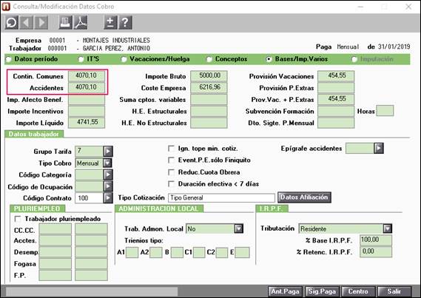Go to previous record with left arrow icon
This screenshot has width=421, height=298.
point(27,22)
